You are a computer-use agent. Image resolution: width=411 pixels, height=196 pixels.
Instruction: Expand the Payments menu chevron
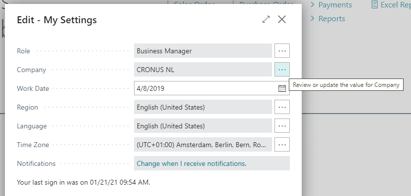313,5
